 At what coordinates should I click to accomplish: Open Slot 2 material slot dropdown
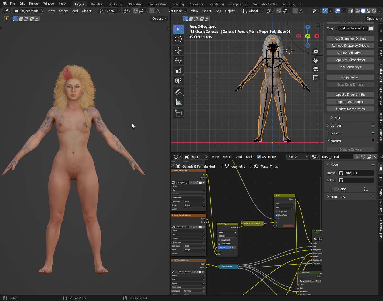(x=298, y=157)
